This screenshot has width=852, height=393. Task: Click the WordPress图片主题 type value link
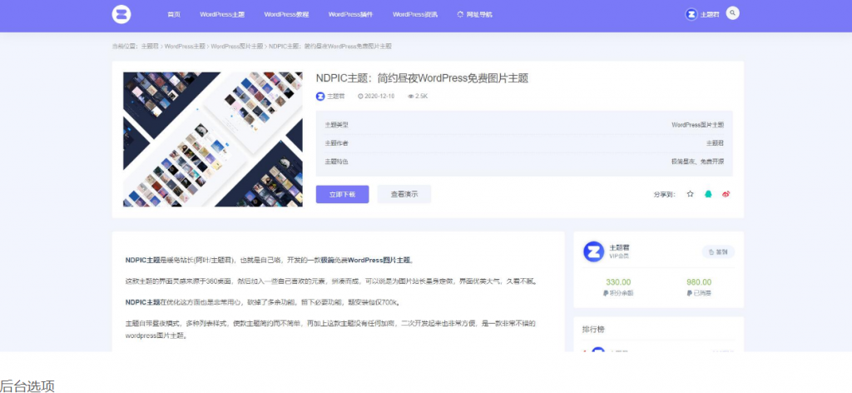tap(698, 125)
